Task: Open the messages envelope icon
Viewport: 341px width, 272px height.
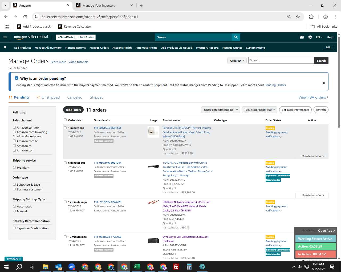Action: (x=302, y=37)
